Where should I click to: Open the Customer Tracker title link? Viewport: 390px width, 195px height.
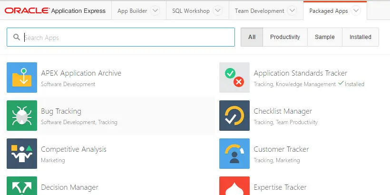pyautogui.click(x=281, y=149)
